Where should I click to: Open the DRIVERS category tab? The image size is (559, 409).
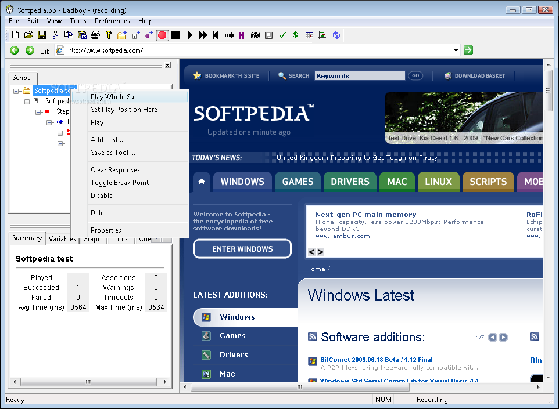350,182
